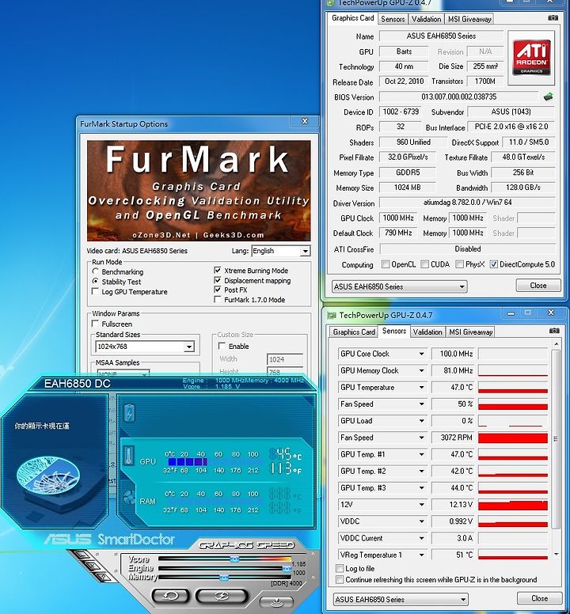
Task: Select the Benchmarking run mode
Action: [x=95, y=271]
